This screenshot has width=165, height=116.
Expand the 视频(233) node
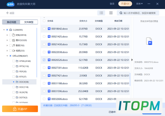coord(7,51)
